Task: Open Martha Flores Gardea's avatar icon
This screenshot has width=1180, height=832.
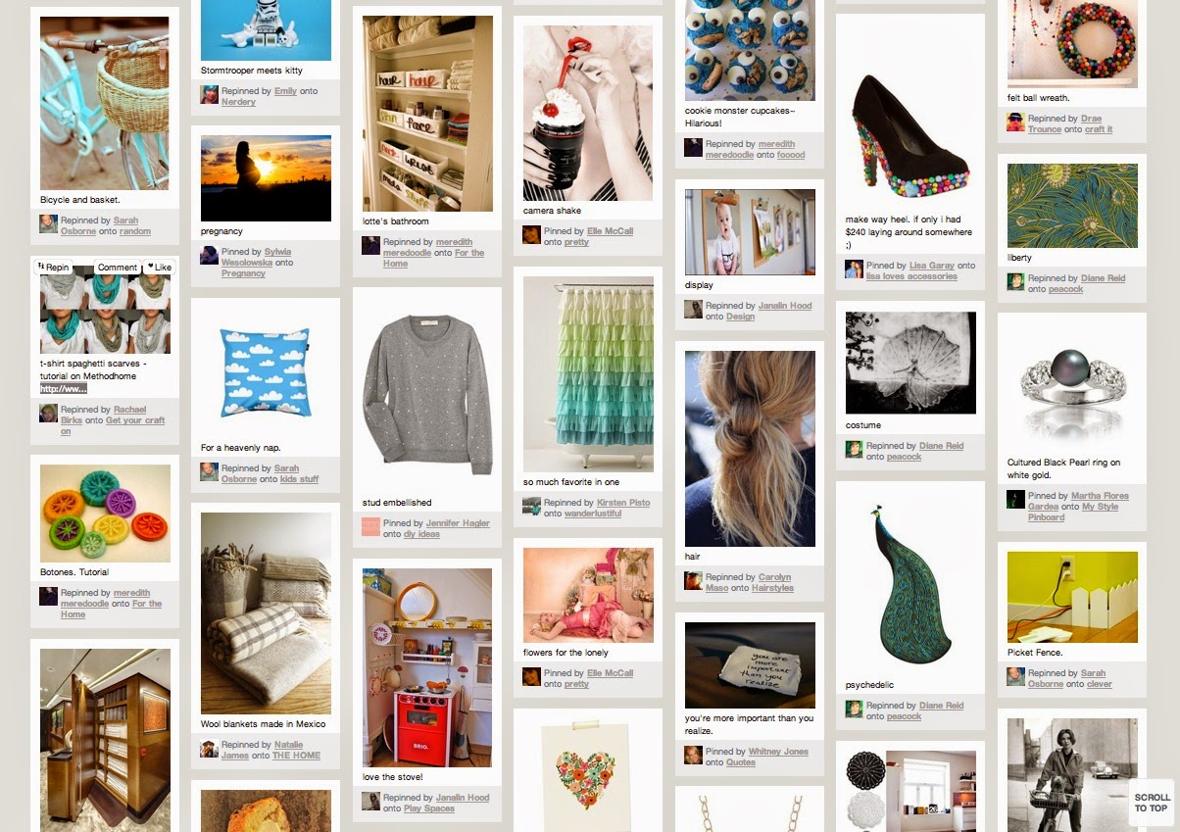Action: [1015, 499]
